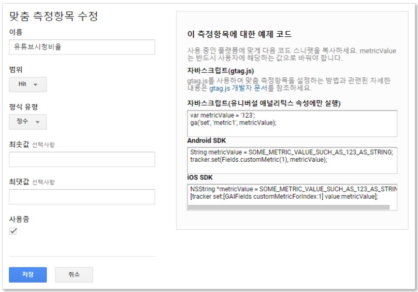Click the 자바스크립트(gtag.js) label

point(221,71)
